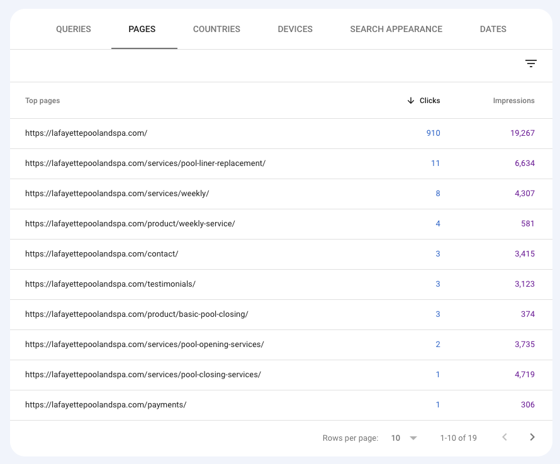Click the 3,735 impressions value

coord(525,345)
